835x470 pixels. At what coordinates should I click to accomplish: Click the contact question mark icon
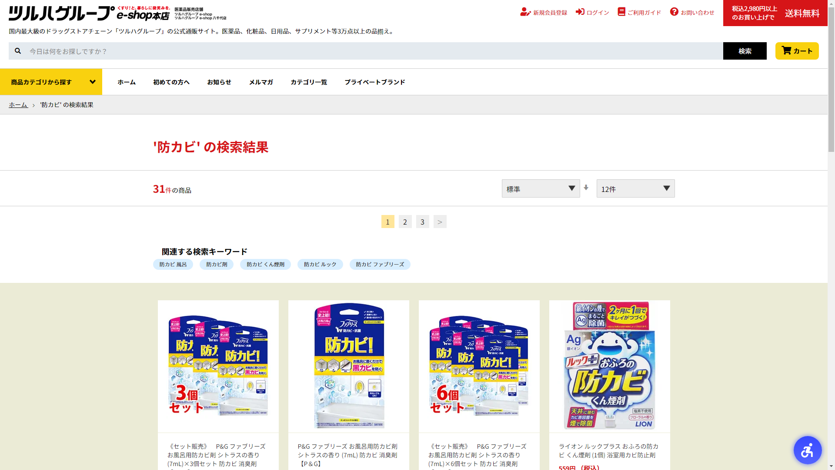674,12
